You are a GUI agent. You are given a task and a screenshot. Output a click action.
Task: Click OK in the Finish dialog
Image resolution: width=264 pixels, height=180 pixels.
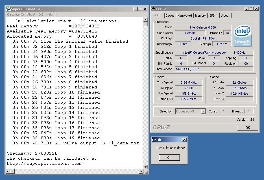pos(169,157)
